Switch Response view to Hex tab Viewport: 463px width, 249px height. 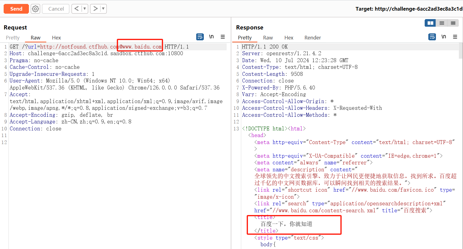click(x=289, y=38)
